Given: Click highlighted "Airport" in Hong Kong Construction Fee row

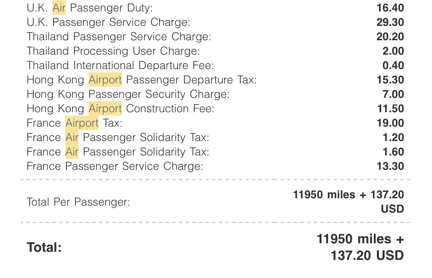Looking at the screenshot, I should (x=105, y=109).
